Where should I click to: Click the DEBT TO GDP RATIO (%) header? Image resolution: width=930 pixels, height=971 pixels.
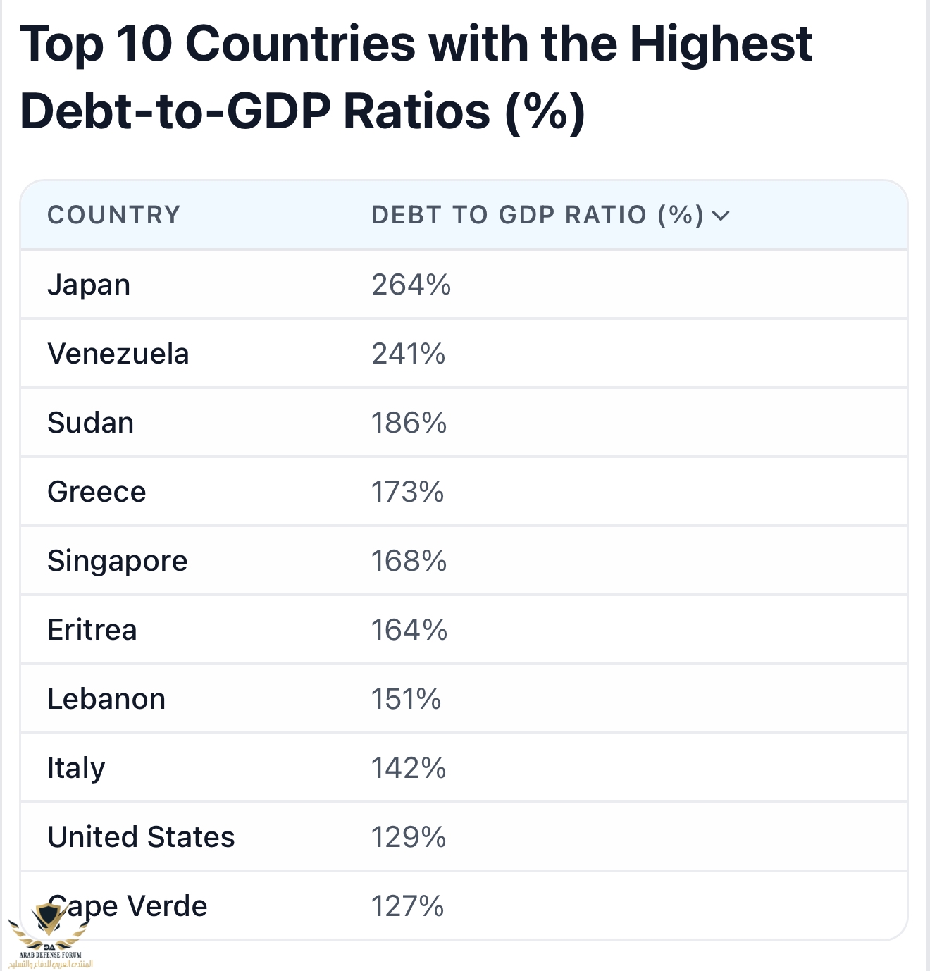point(537,215)
